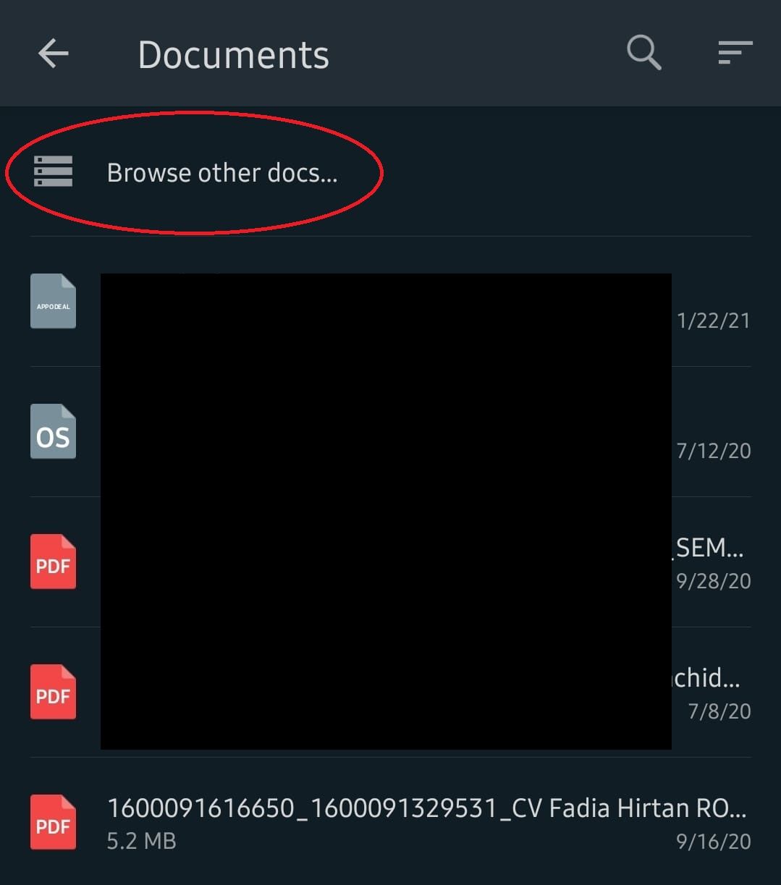Open search with the magnifying glass icon
781x885 pixels.
(x=643, y=53)
